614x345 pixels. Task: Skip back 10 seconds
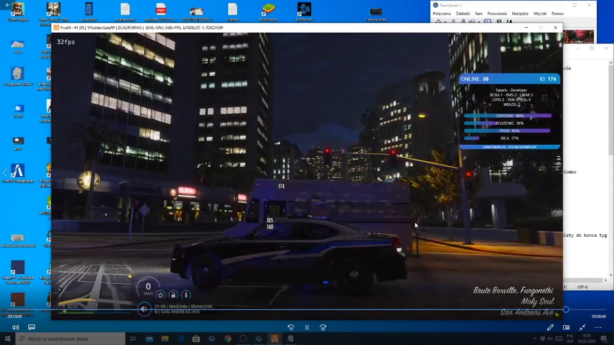pyautogui.click(x=291, y=327)
